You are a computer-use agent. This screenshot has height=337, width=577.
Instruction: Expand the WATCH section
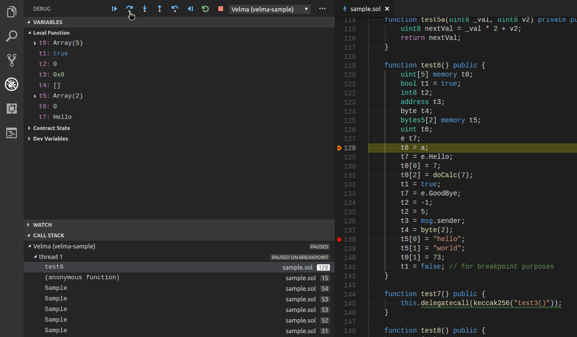pyautogui.click(x=179, y=225)
